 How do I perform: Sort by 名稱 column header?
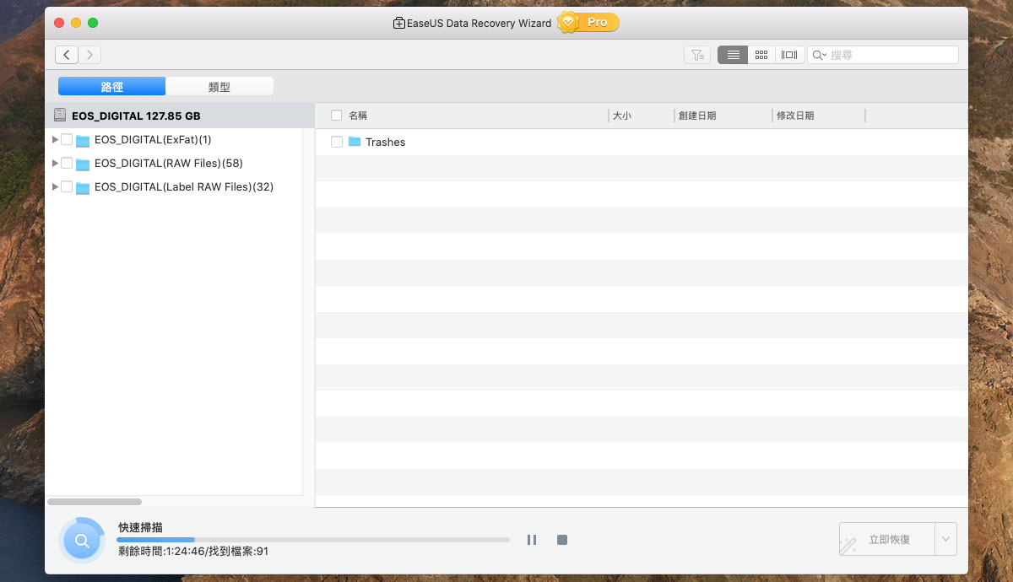click(358, 116)
